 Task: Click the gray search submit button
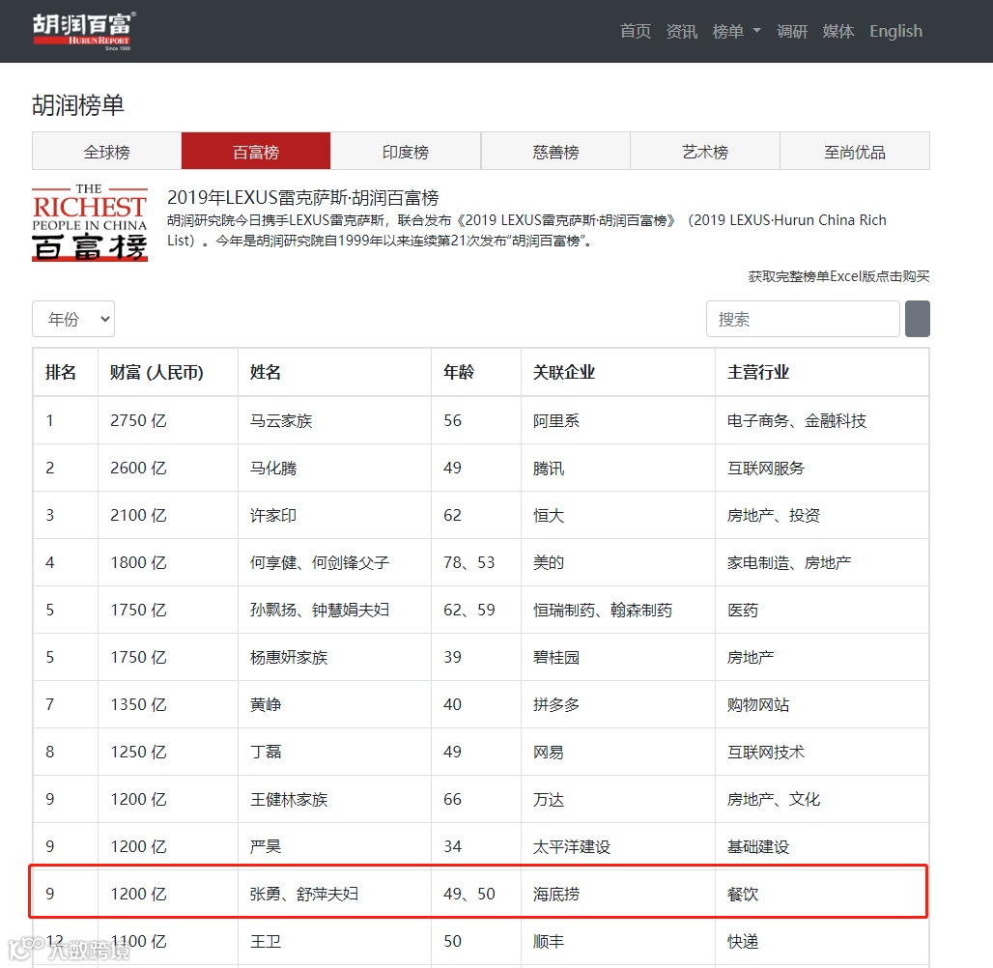pos(917,319)
